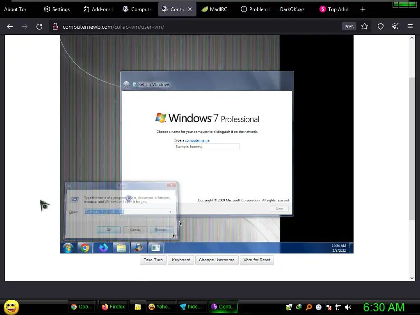Click Vote for Reset button
420x315 pixels.
tap(257, 260)
